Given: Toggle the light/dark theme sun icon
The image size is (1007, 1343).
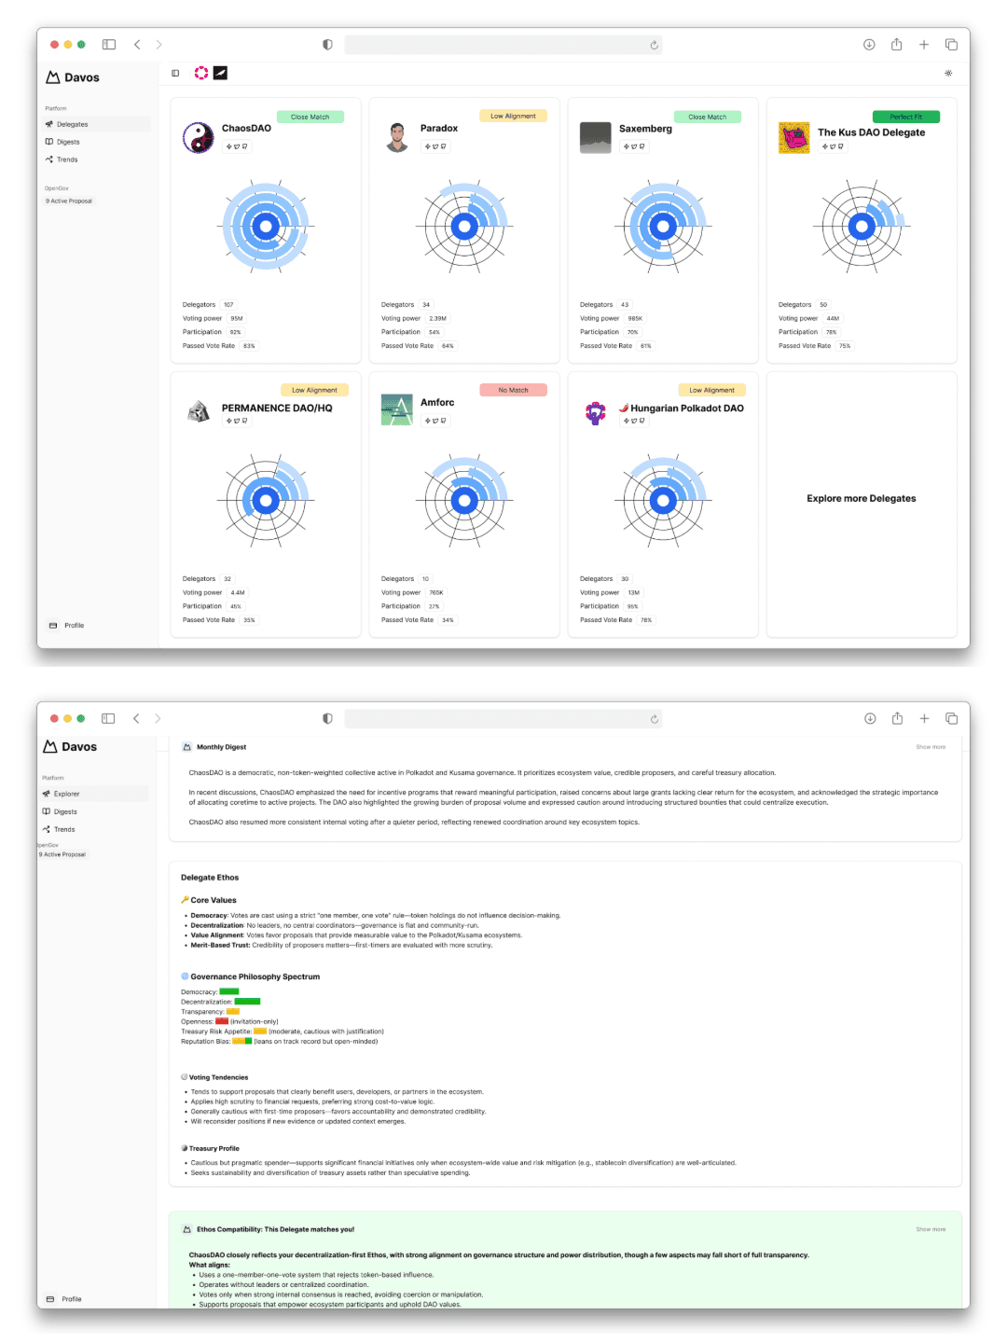Looking at the screenshot, I should [948, 73].
